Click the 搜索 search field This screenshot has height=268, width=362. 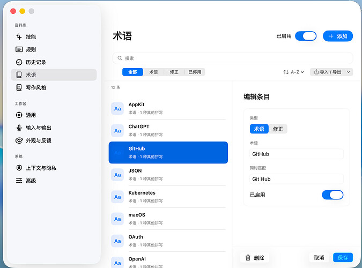(233, 58)
